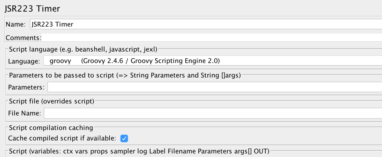Viewport: 382px width, 157px height.
Task: Toggle Cache compiled script checkbox
Action: 124,138
